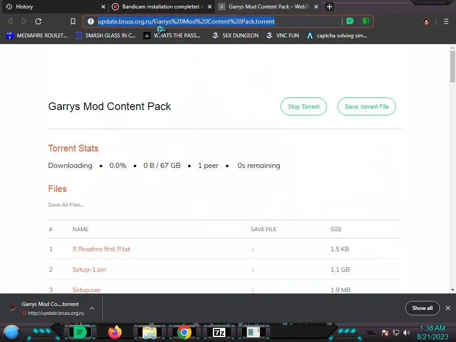Open the green chat icon in address bar
456x342 pixels.
click(350, 21)
